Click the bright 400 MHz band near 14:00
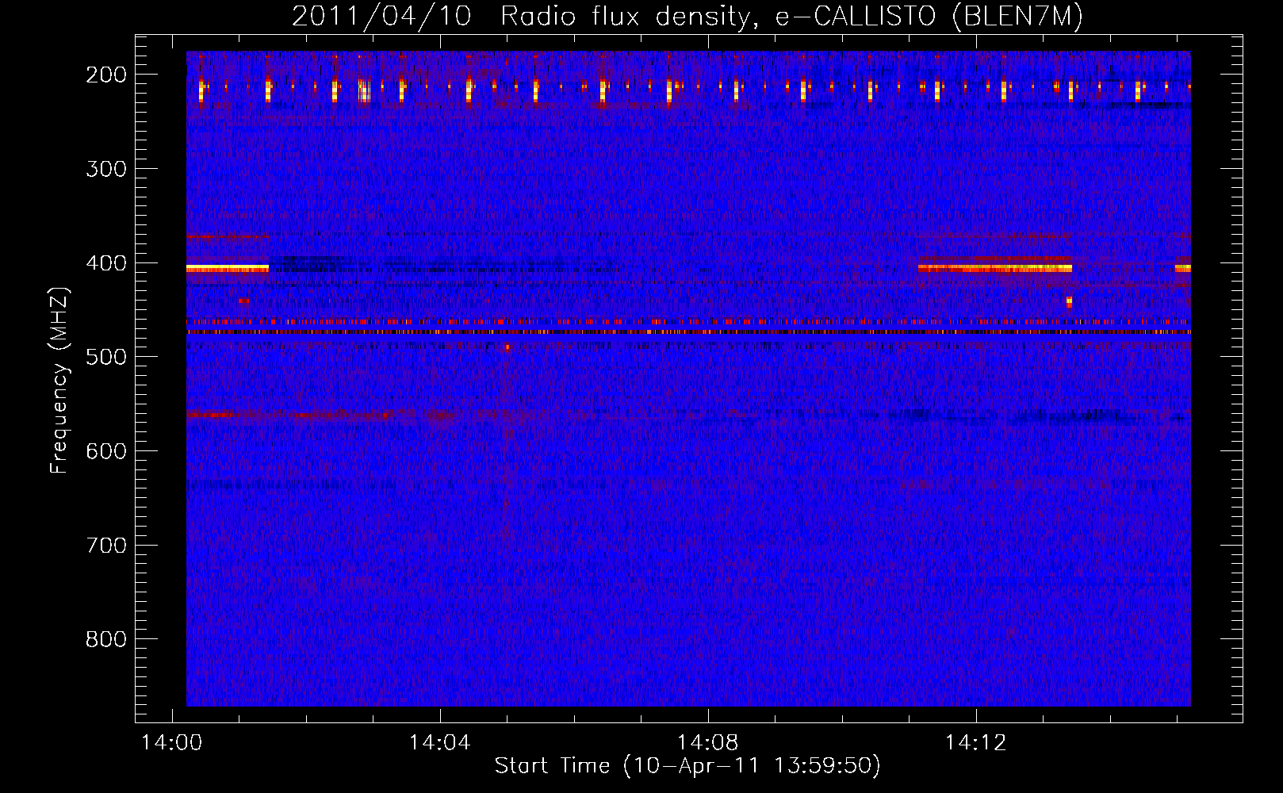 pyautogui.click(x=228, y=269)
